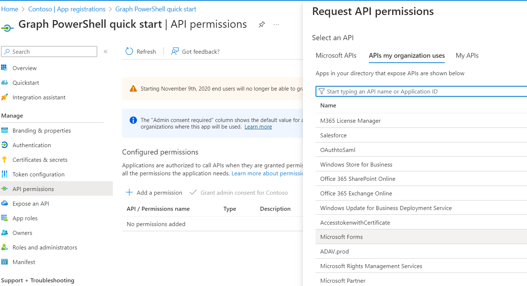527x286 pixels.
Task: Pin the Graph PowerShell quick start page
Action: pos(261,24)
